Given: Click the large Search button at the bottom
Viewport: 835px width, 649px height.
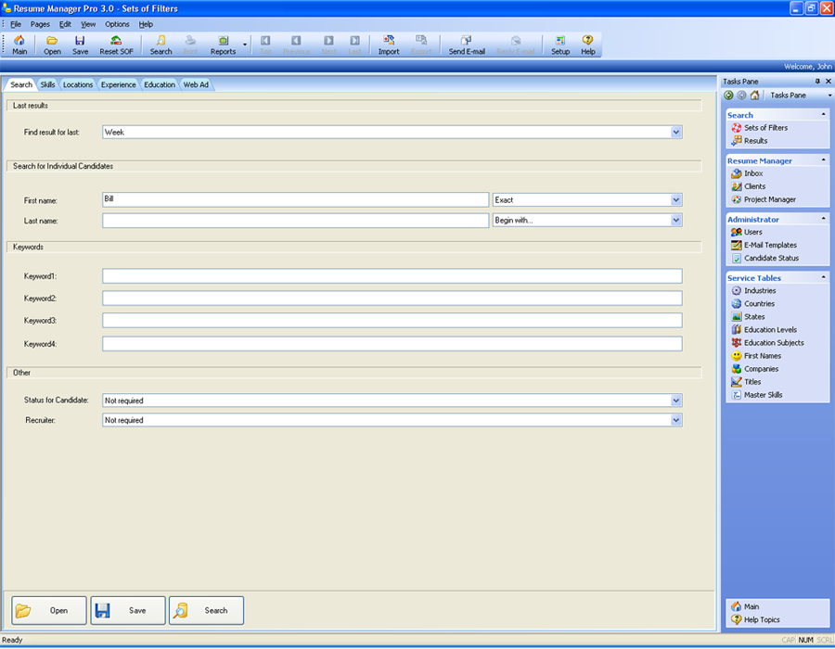Looking at the screenshot, I should 207,611.
